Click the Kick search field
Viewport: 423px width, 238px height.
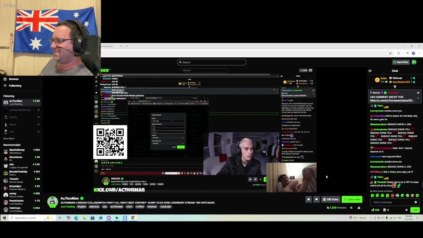(212, 62)
